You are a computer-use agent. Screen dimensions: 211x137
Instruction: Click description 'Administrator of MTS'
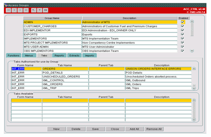130,22
